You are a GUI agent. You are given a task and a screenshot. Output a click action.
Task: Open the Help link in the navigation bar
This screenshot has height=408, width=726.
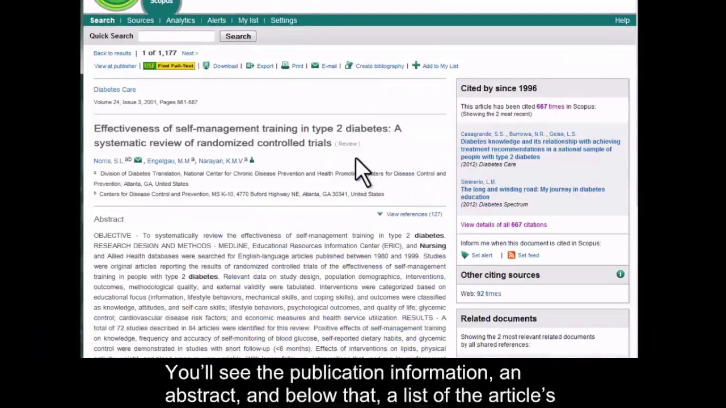click(622, 20)
